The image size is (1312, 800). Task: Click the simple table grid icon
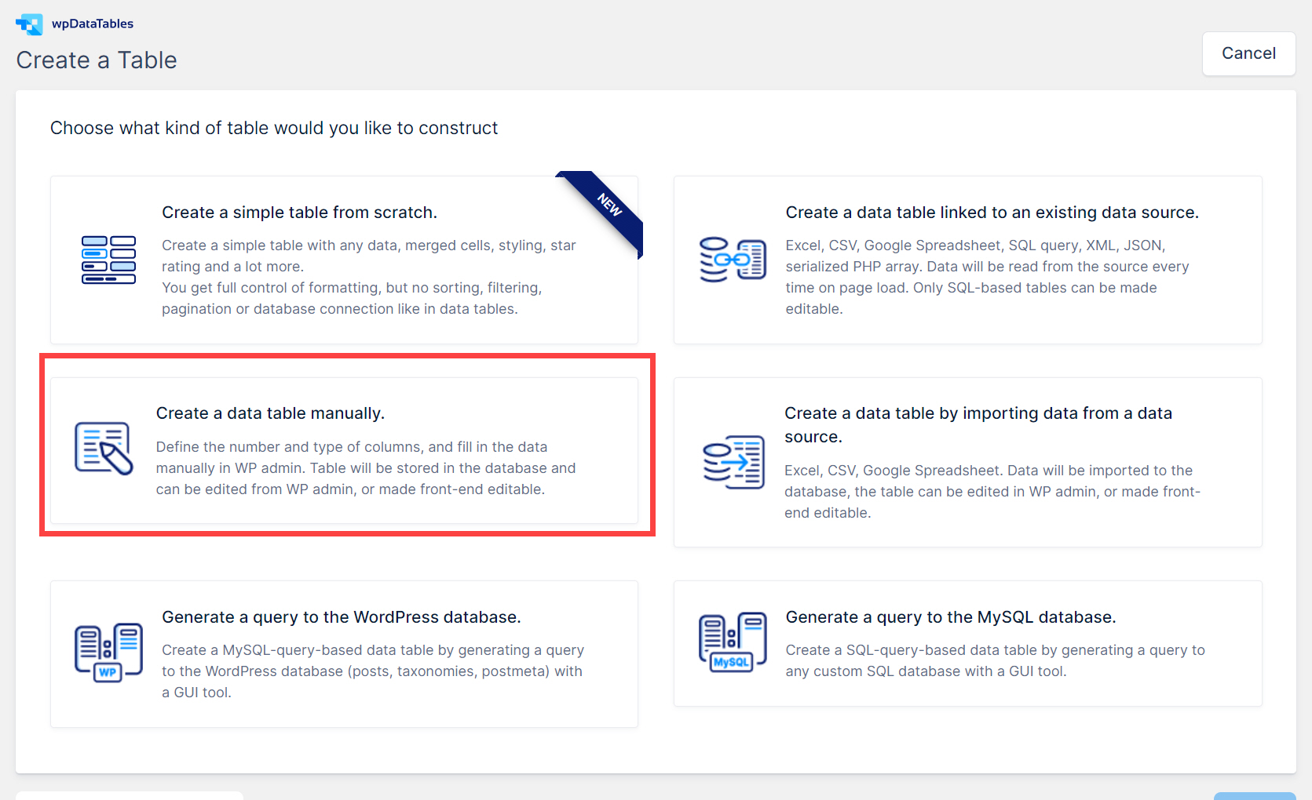tap(108, 260)
